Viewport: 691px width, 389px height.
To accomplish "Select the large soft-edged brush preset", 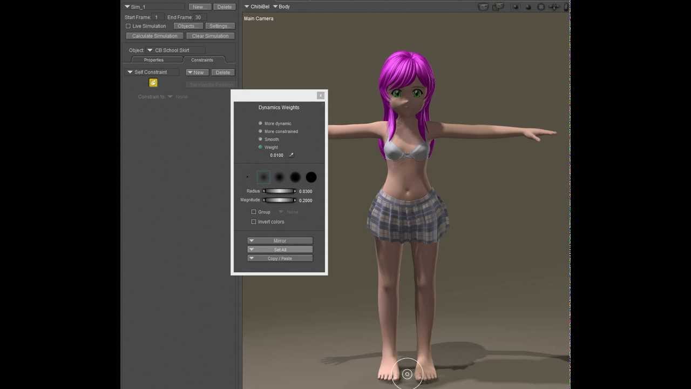I will [295, 177].
